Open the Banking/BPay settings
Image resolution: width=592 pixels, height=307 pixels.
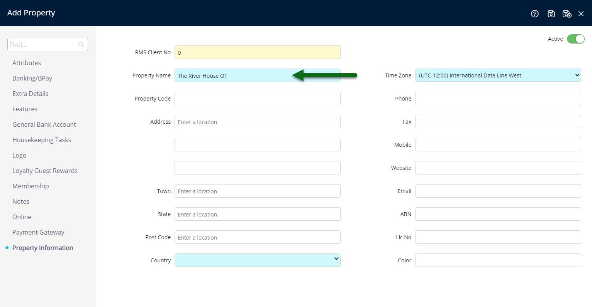pos(32,78)
